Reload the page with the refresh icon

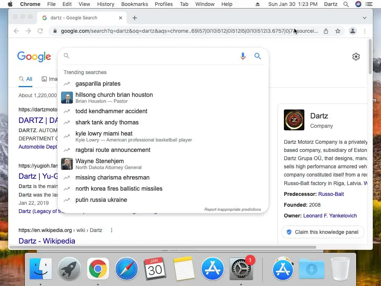(40, 31)
